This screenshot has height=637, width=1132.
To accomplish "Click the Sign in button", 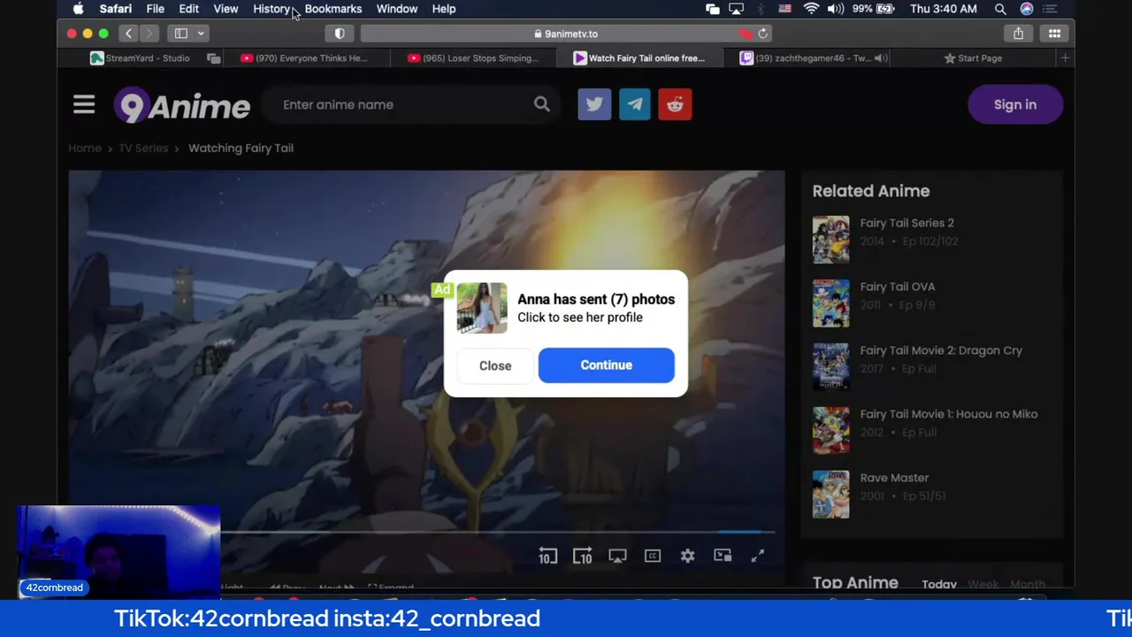I will [x=1015, y=104].
